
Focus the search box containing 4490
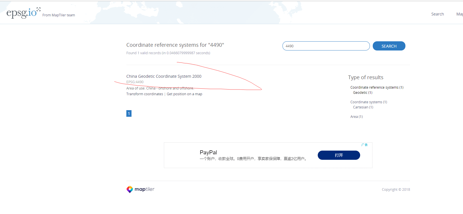tap(326, 46)
